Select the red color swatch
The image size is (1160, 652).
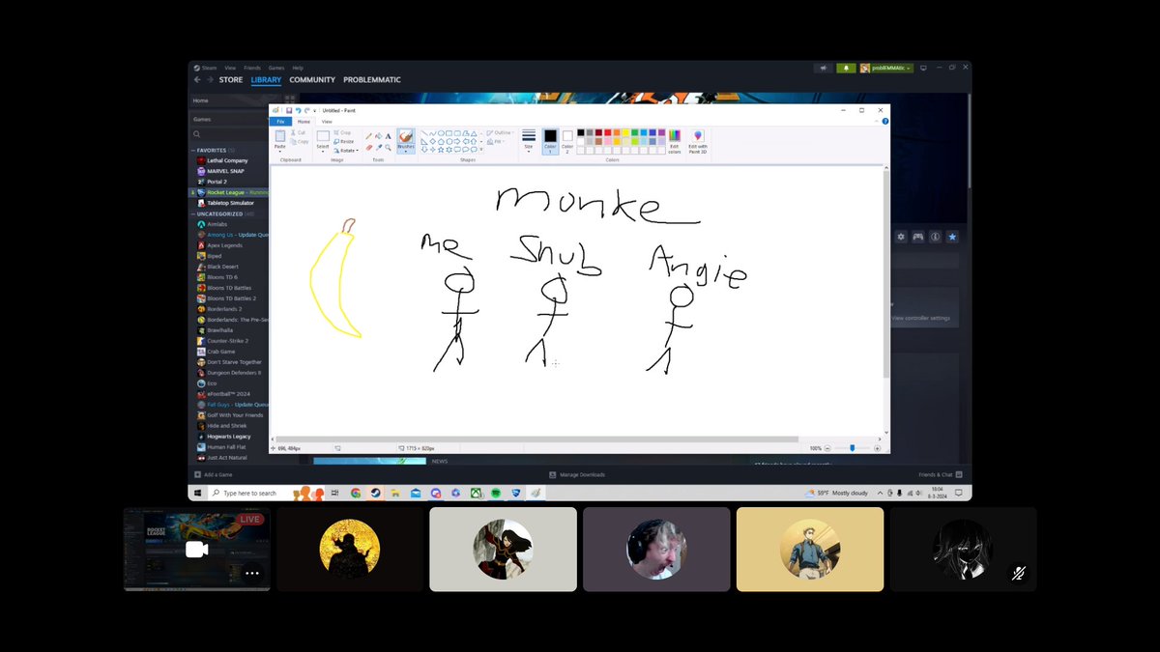[607, 132]
